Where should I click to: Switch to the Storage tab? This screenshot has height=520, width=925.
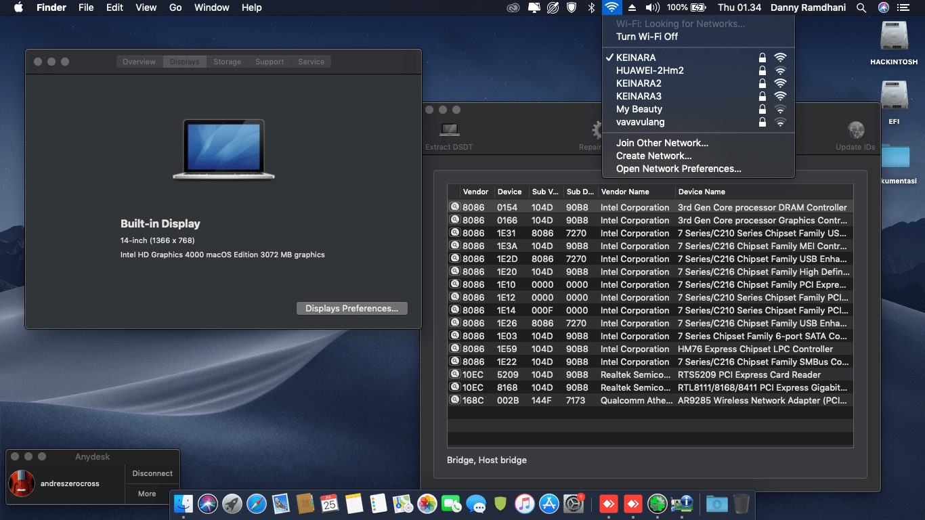pos(227,62)
